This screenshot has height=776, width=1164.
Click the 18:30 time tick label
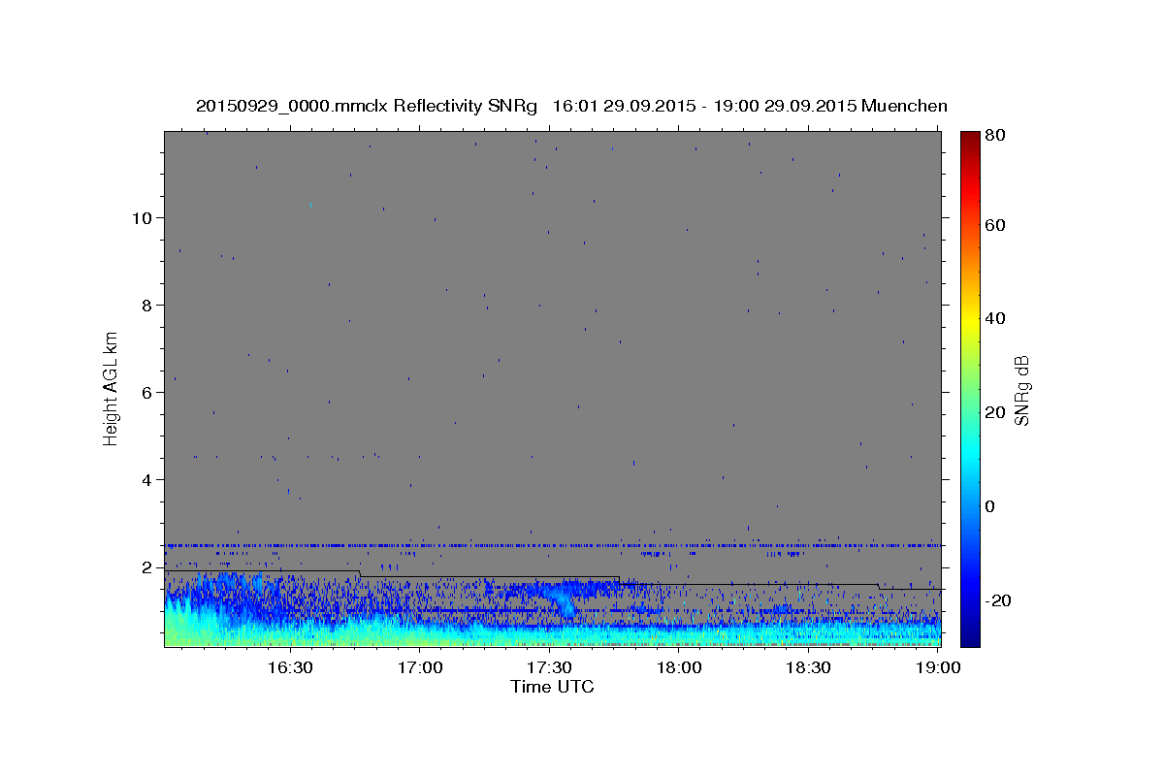coord(808,667)
